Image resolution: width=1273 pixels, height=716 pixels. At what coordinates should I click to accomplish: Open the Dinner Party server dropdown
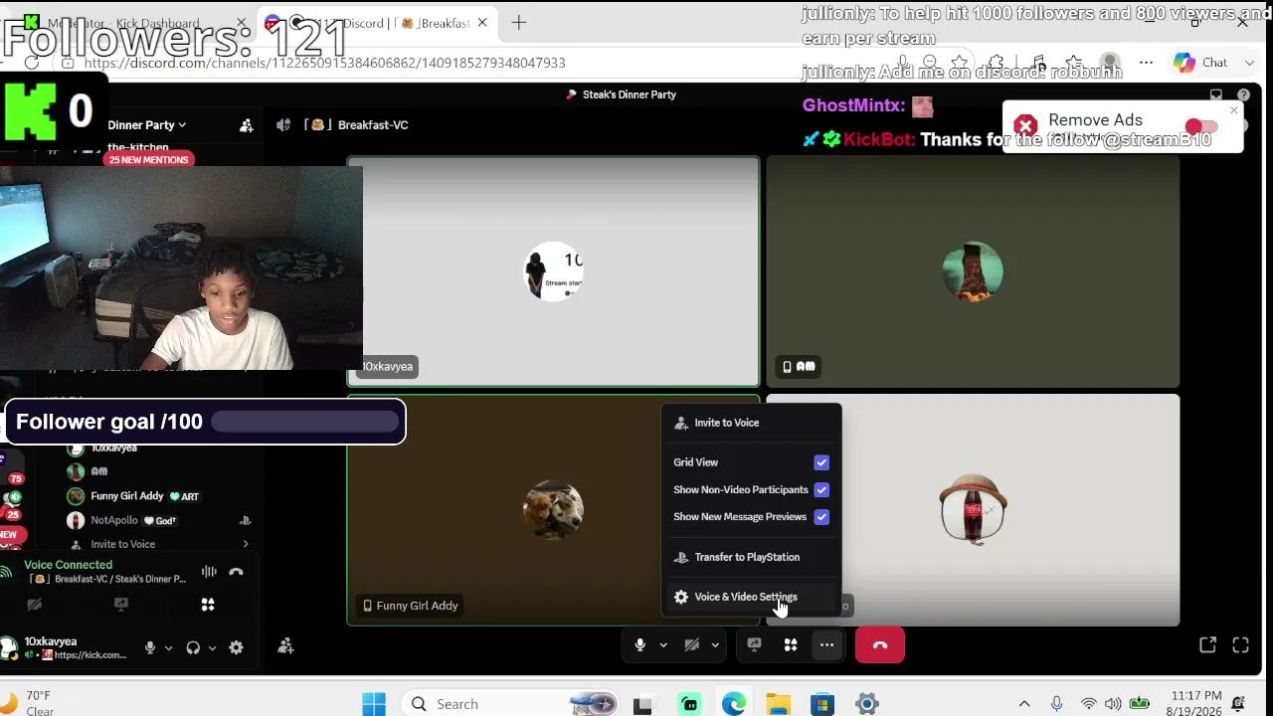(x=147, y=125)
